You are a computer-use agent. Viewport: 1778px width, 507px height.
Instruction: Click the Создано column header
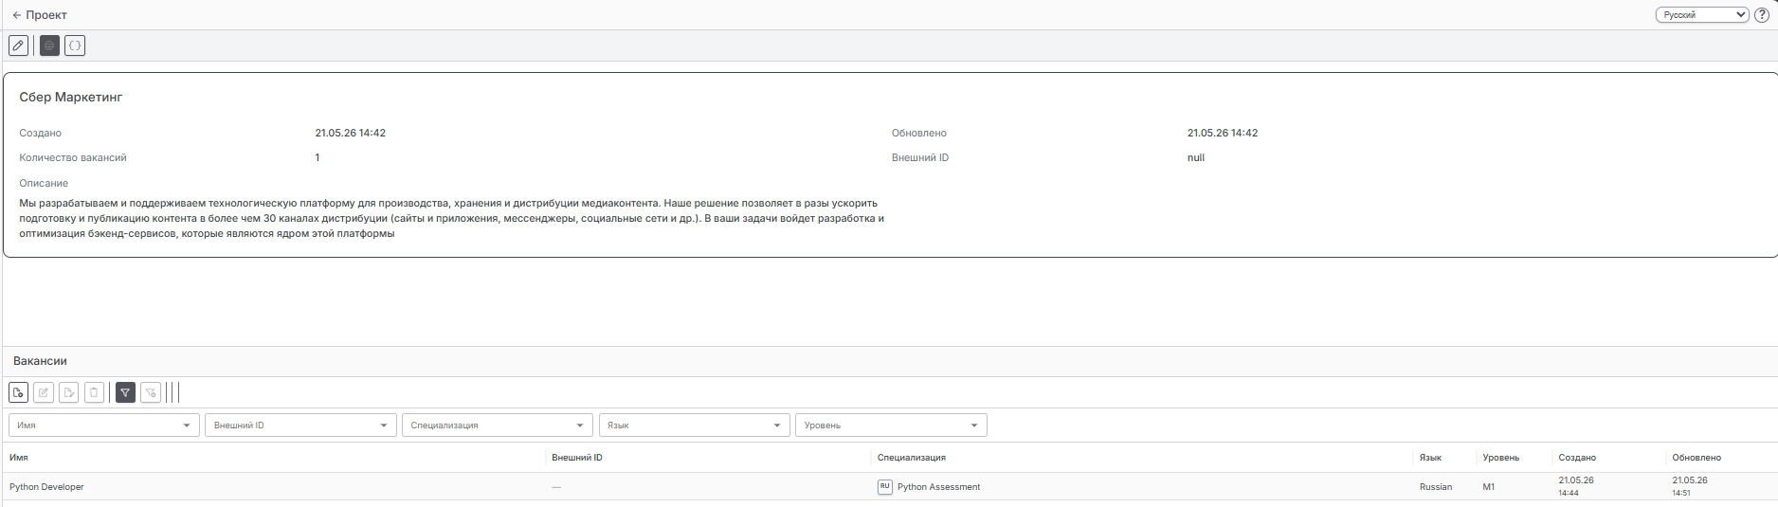1577,458
